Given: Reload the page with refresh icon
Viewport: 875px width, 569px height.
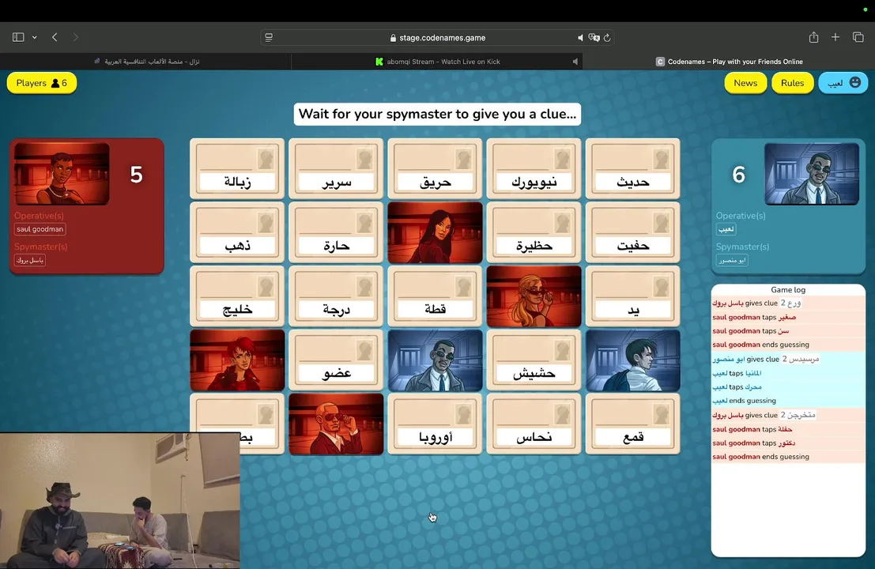Looking at the screenshot, I should (607, 37).
